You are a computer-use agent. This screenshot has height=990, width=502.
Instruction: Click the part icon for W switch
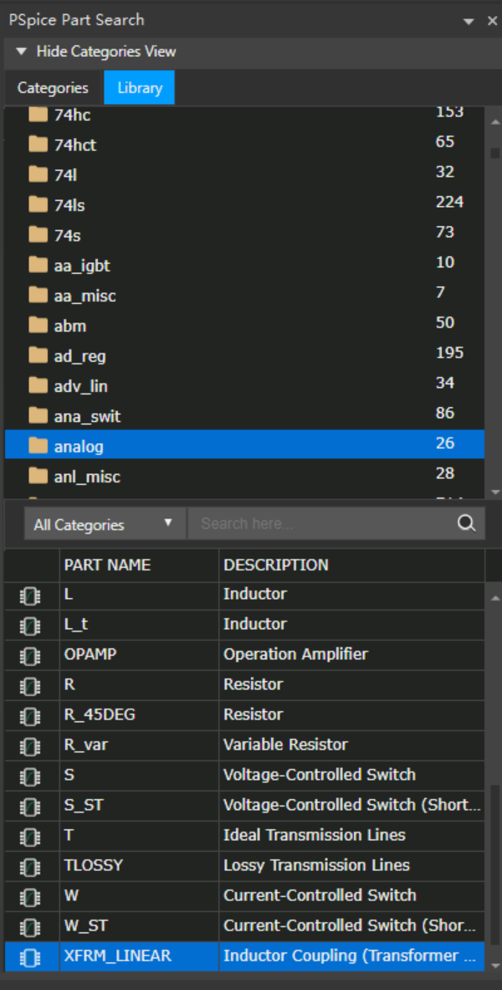coord(30,897)
